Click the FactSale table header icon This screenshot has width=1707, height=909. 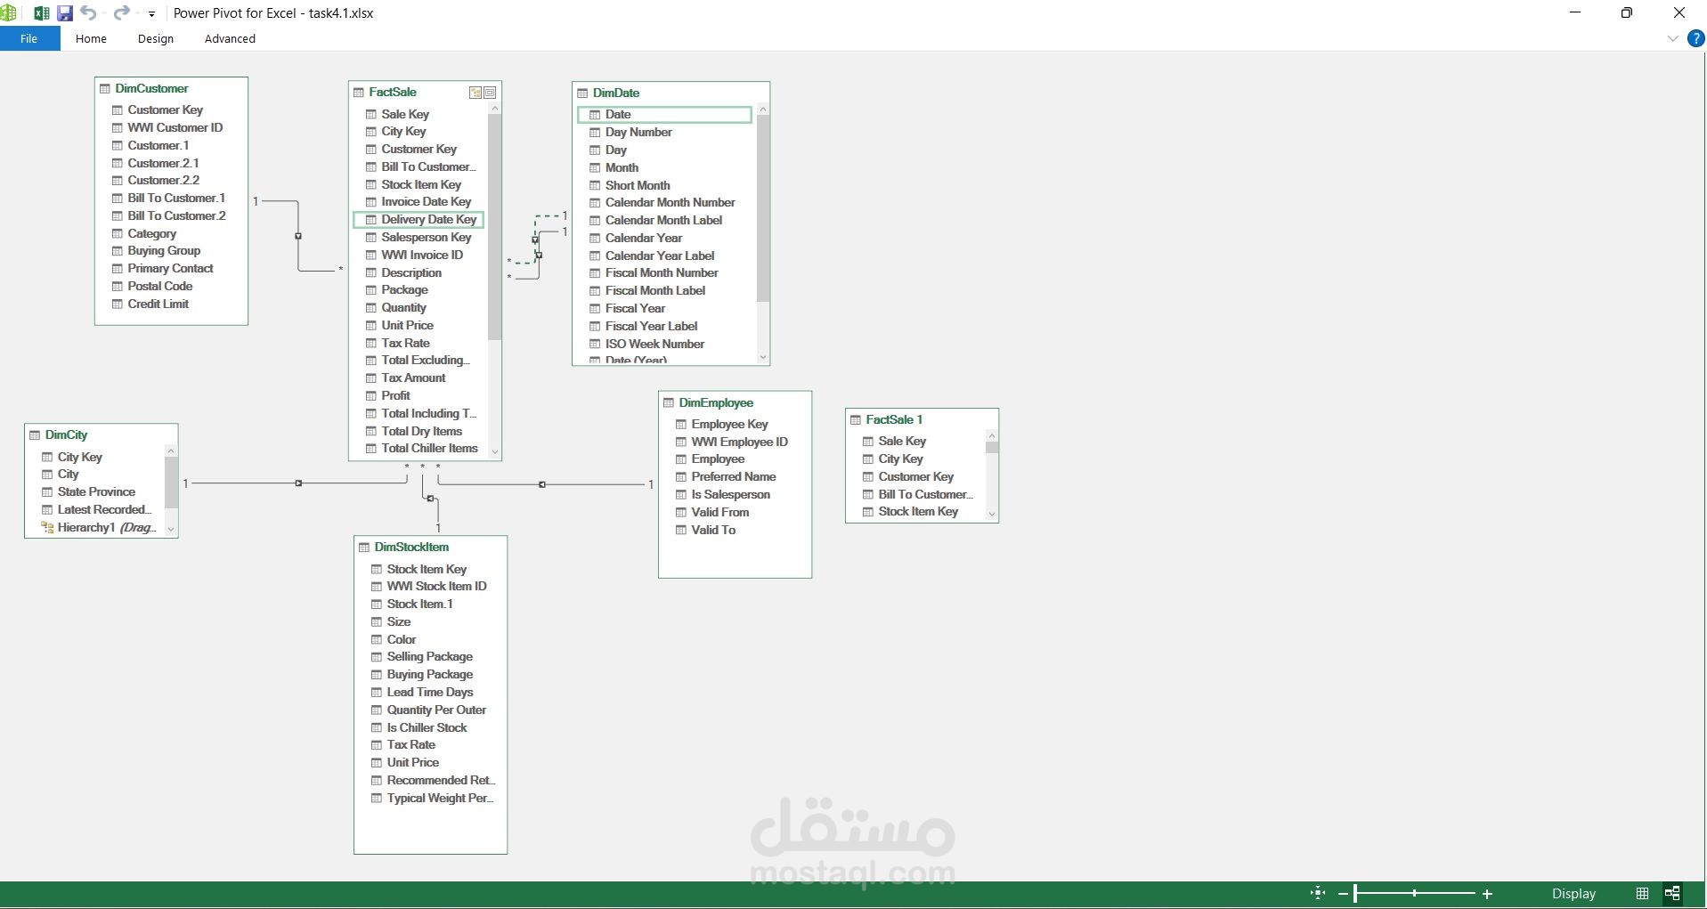pyautogui.click(x=359, y=93)
